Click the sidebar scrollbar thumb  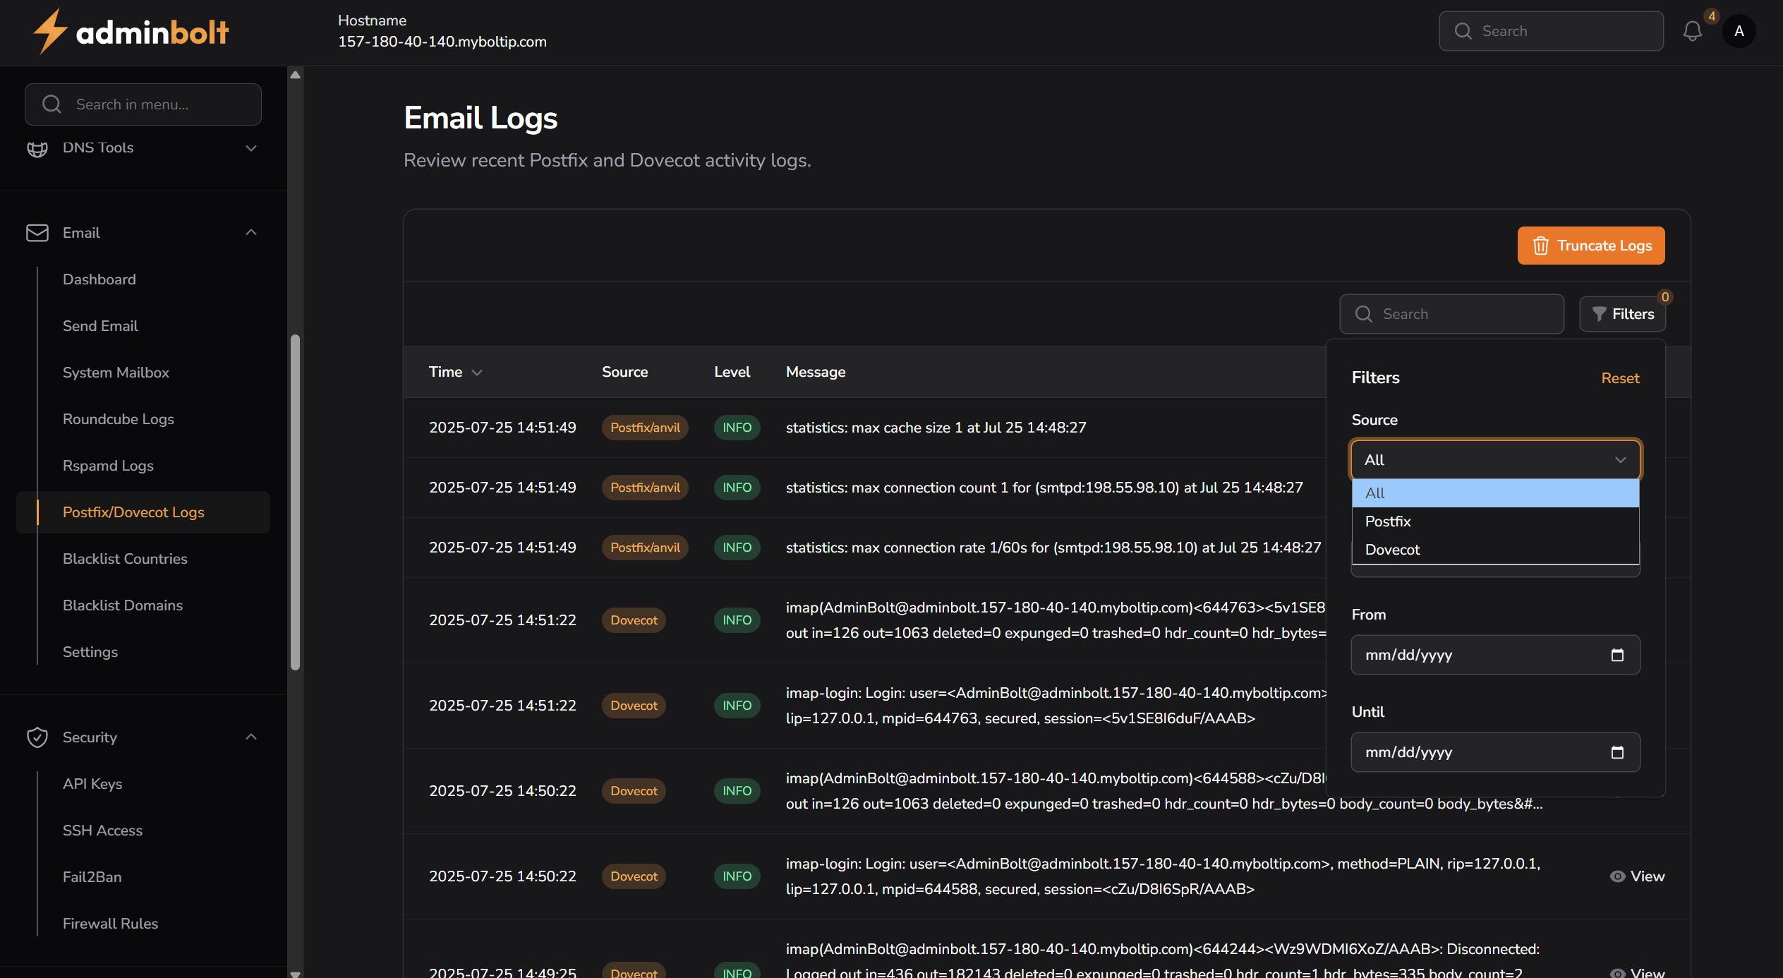(x=295, y=501)
